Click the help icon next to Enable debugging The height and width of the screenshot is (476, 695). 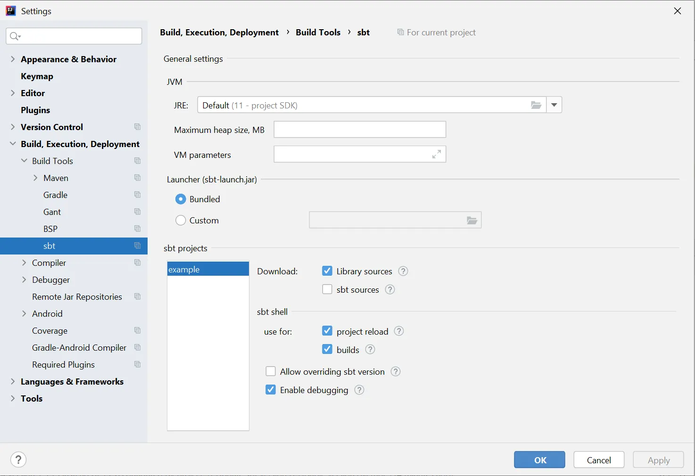coord(359,390)
